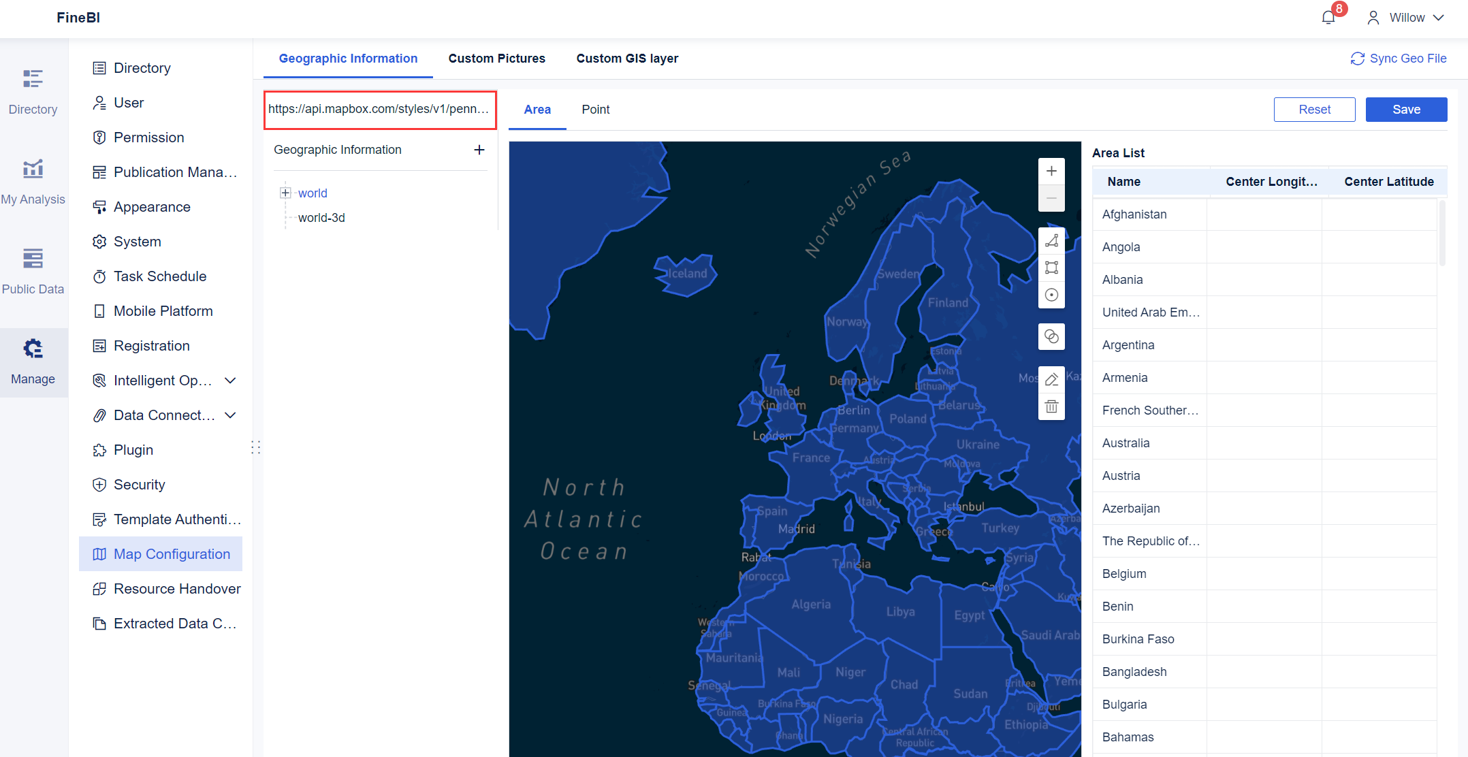This screenshot has height=757, width=1468.
Task: Switch to the Custom Pictures tab
Action: tap(497, 59)
